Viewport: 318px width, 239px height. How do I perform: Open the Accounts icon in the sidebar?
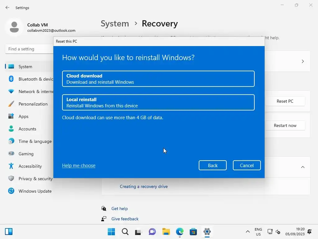tap(11, 129)
